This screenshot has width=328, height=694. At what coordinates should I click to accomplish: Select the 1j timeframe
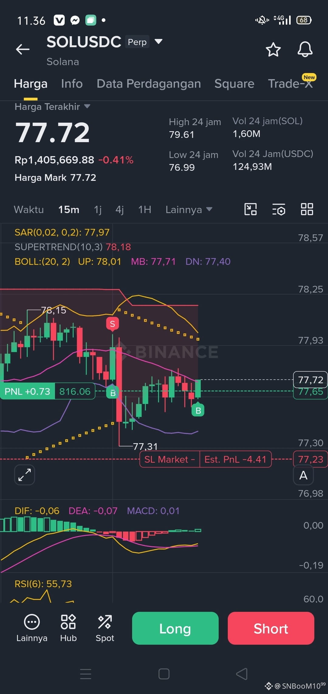[98, 209]
